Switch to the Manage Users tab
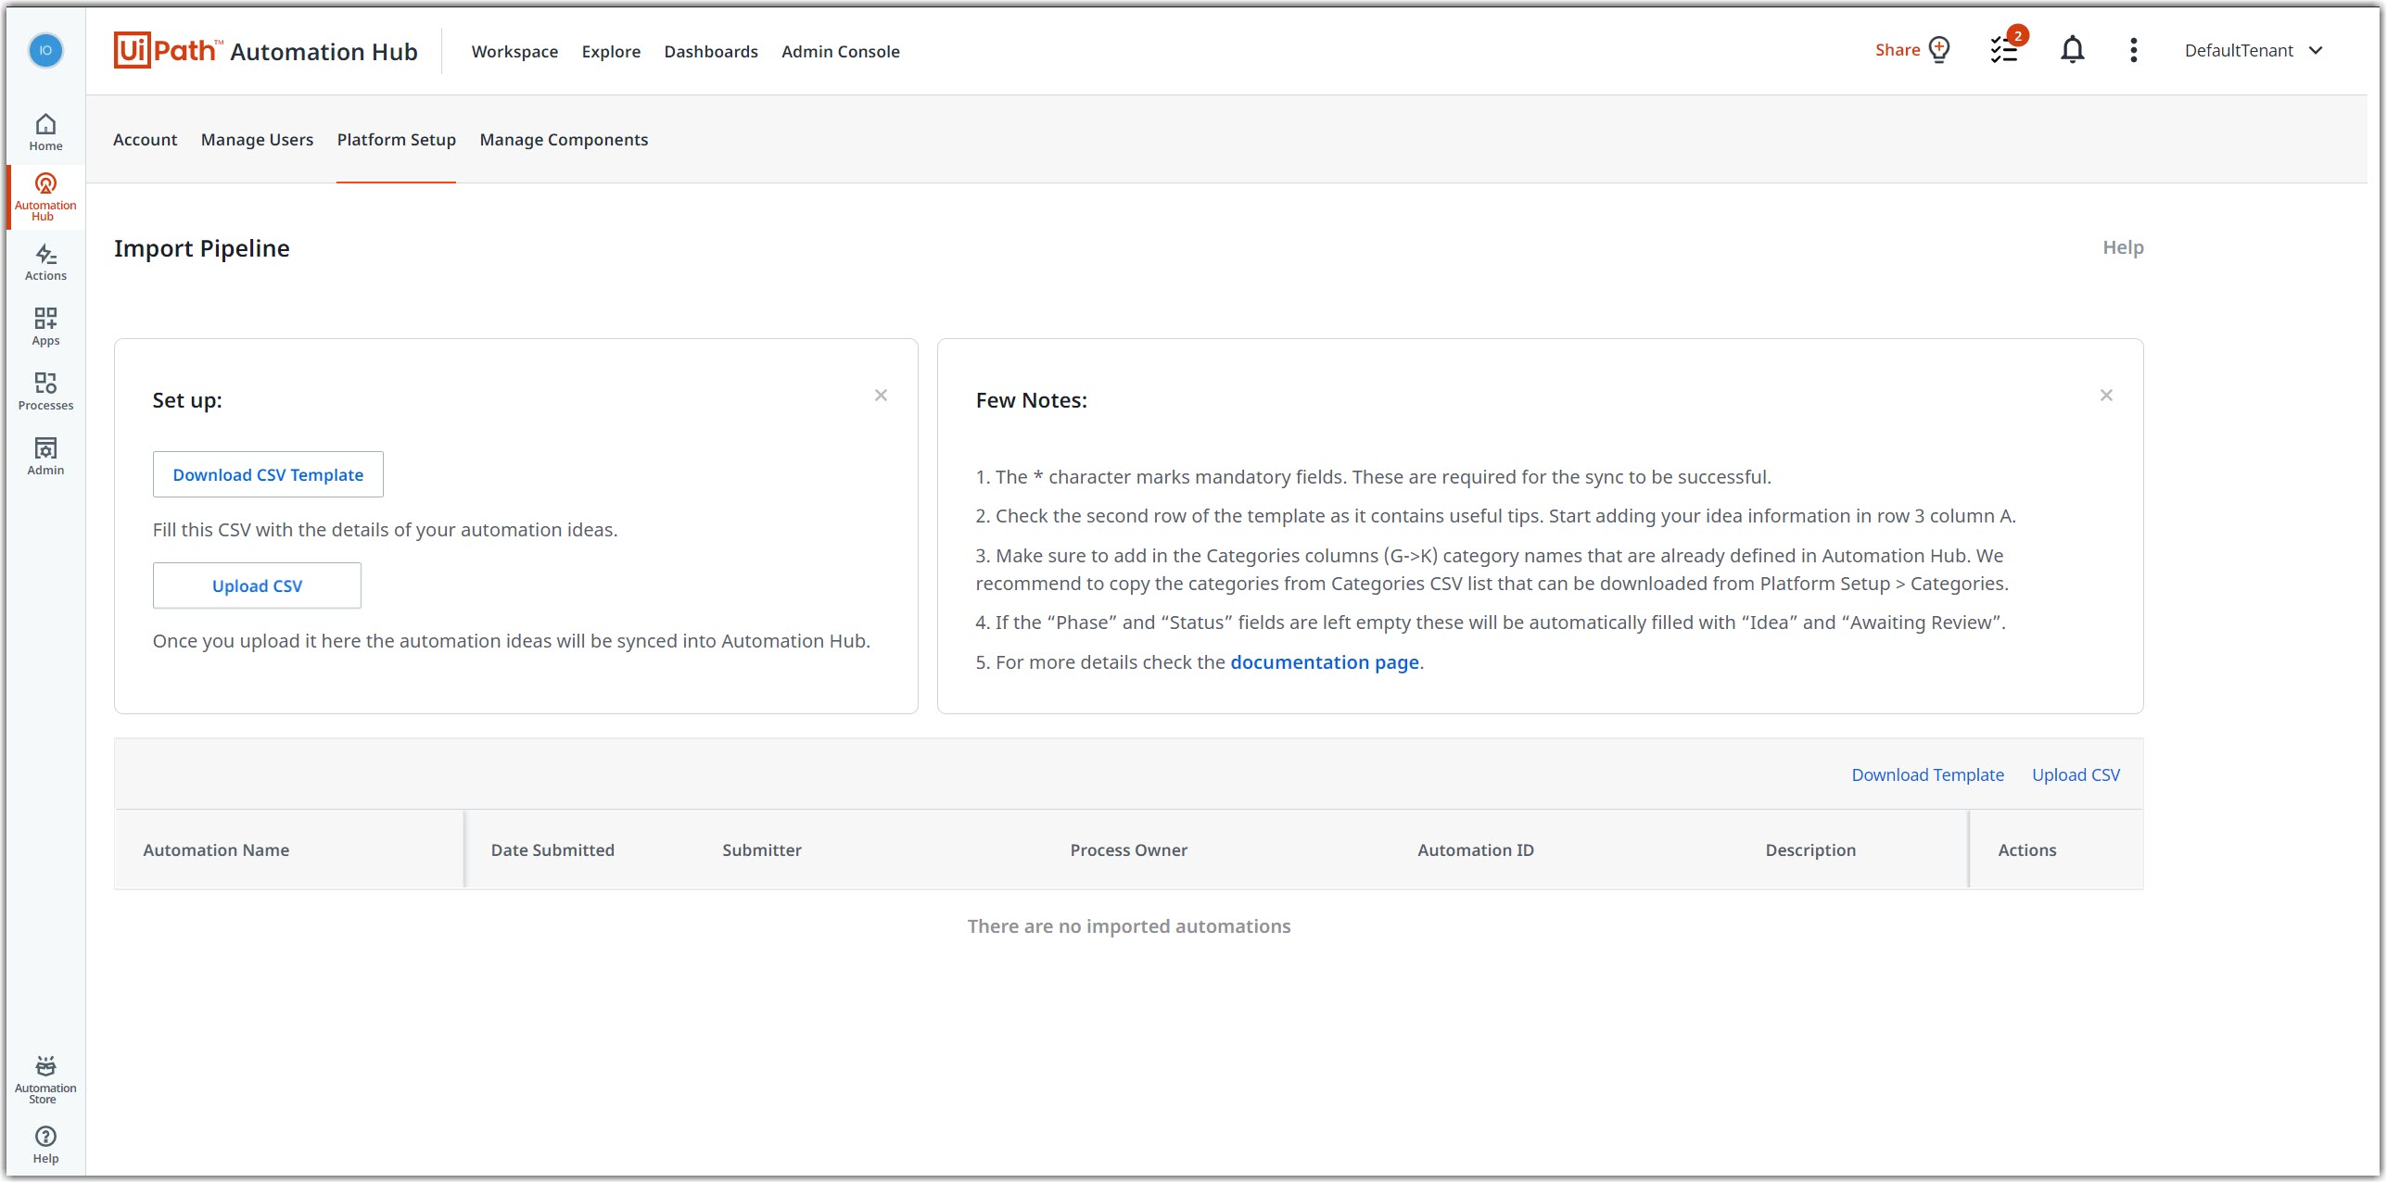The height and width of the screenshot is (1183, 2387). pos(257,140)
